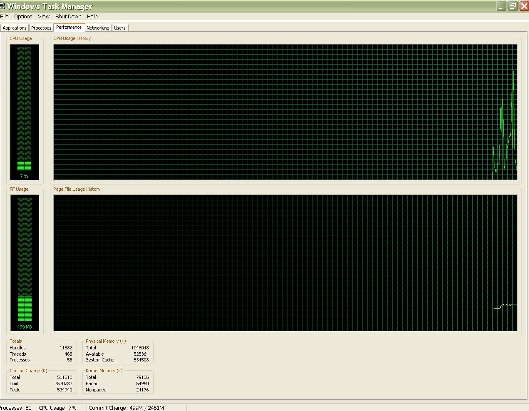Open the Shut Down menu

coord(68,17)
